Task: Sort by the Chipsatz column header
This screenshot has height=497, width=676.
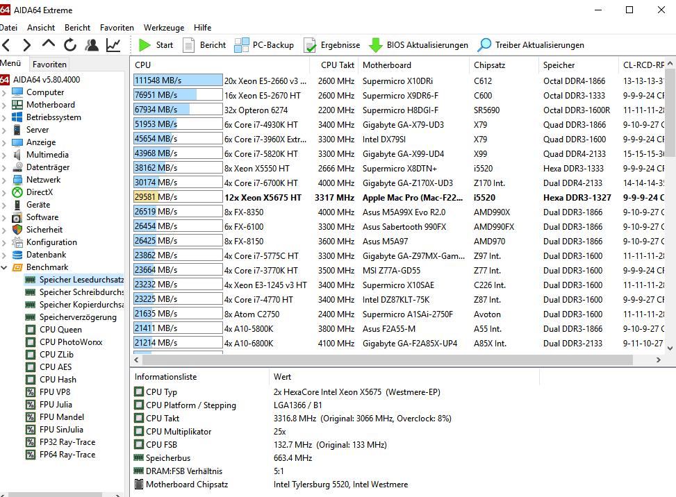Action: 504,65
